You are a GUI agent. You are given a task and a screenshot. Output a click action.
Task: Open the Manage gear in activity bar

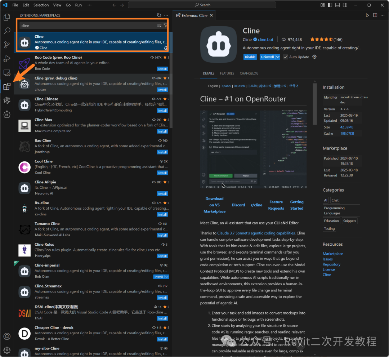click(7, 350)
